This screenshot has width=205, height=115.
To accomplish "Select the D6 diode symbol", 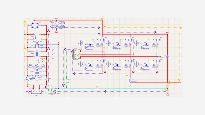I will [146, 65].
